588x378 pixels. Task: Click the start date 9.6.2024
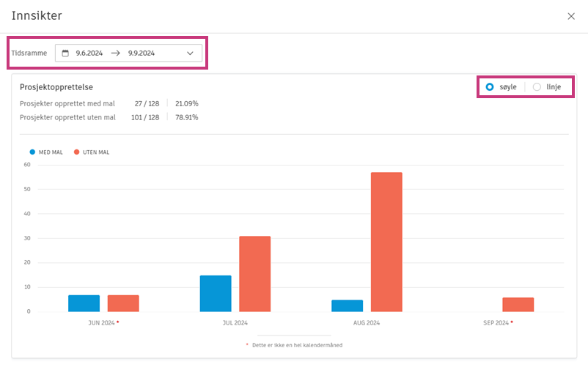(89, 53)
